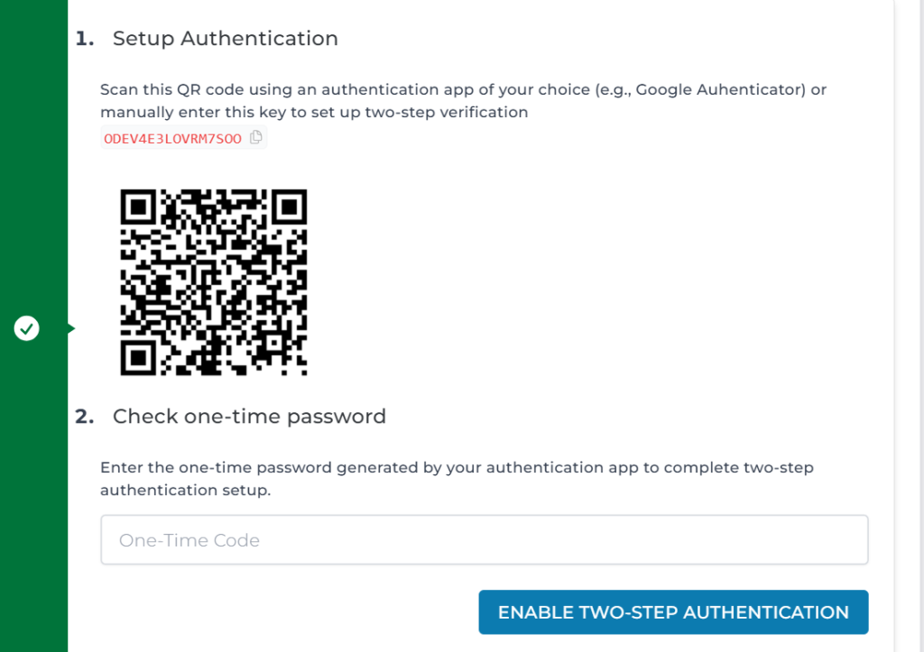The image size is (924, 652).
Task: Click the Setup Authentication heading
Action: (225, 39)
